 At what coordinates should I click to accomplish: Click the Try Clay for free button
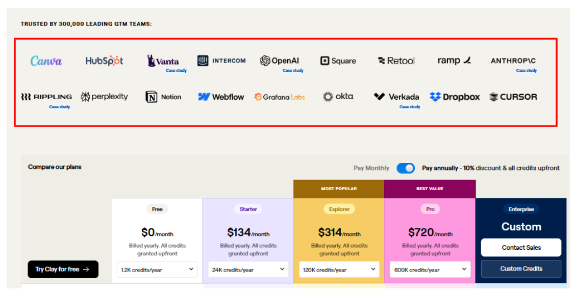(x=63, y=270)
